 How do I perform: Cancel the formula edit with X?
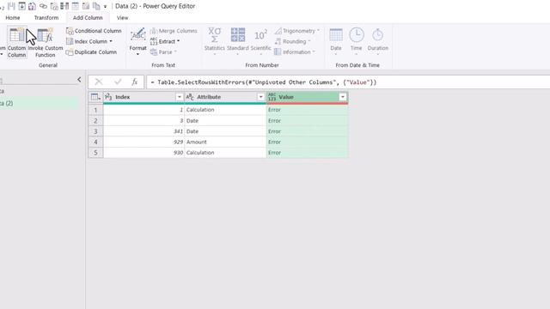point(99,82)
